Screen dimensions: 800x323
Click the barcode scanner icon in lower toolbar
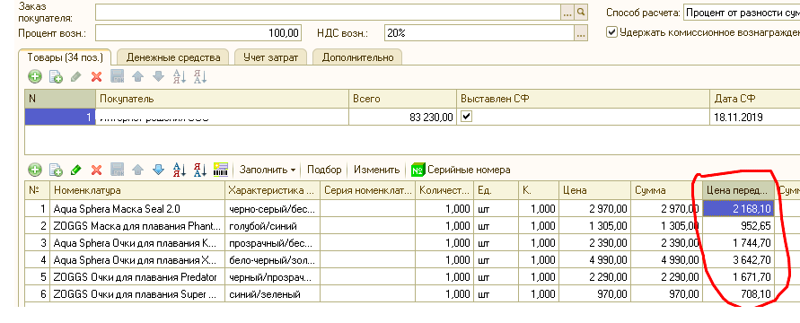(x=220, y=170)
